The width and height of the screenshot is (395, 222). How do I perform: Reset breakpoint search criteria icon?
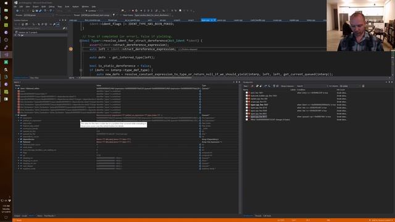pos(364,86)
